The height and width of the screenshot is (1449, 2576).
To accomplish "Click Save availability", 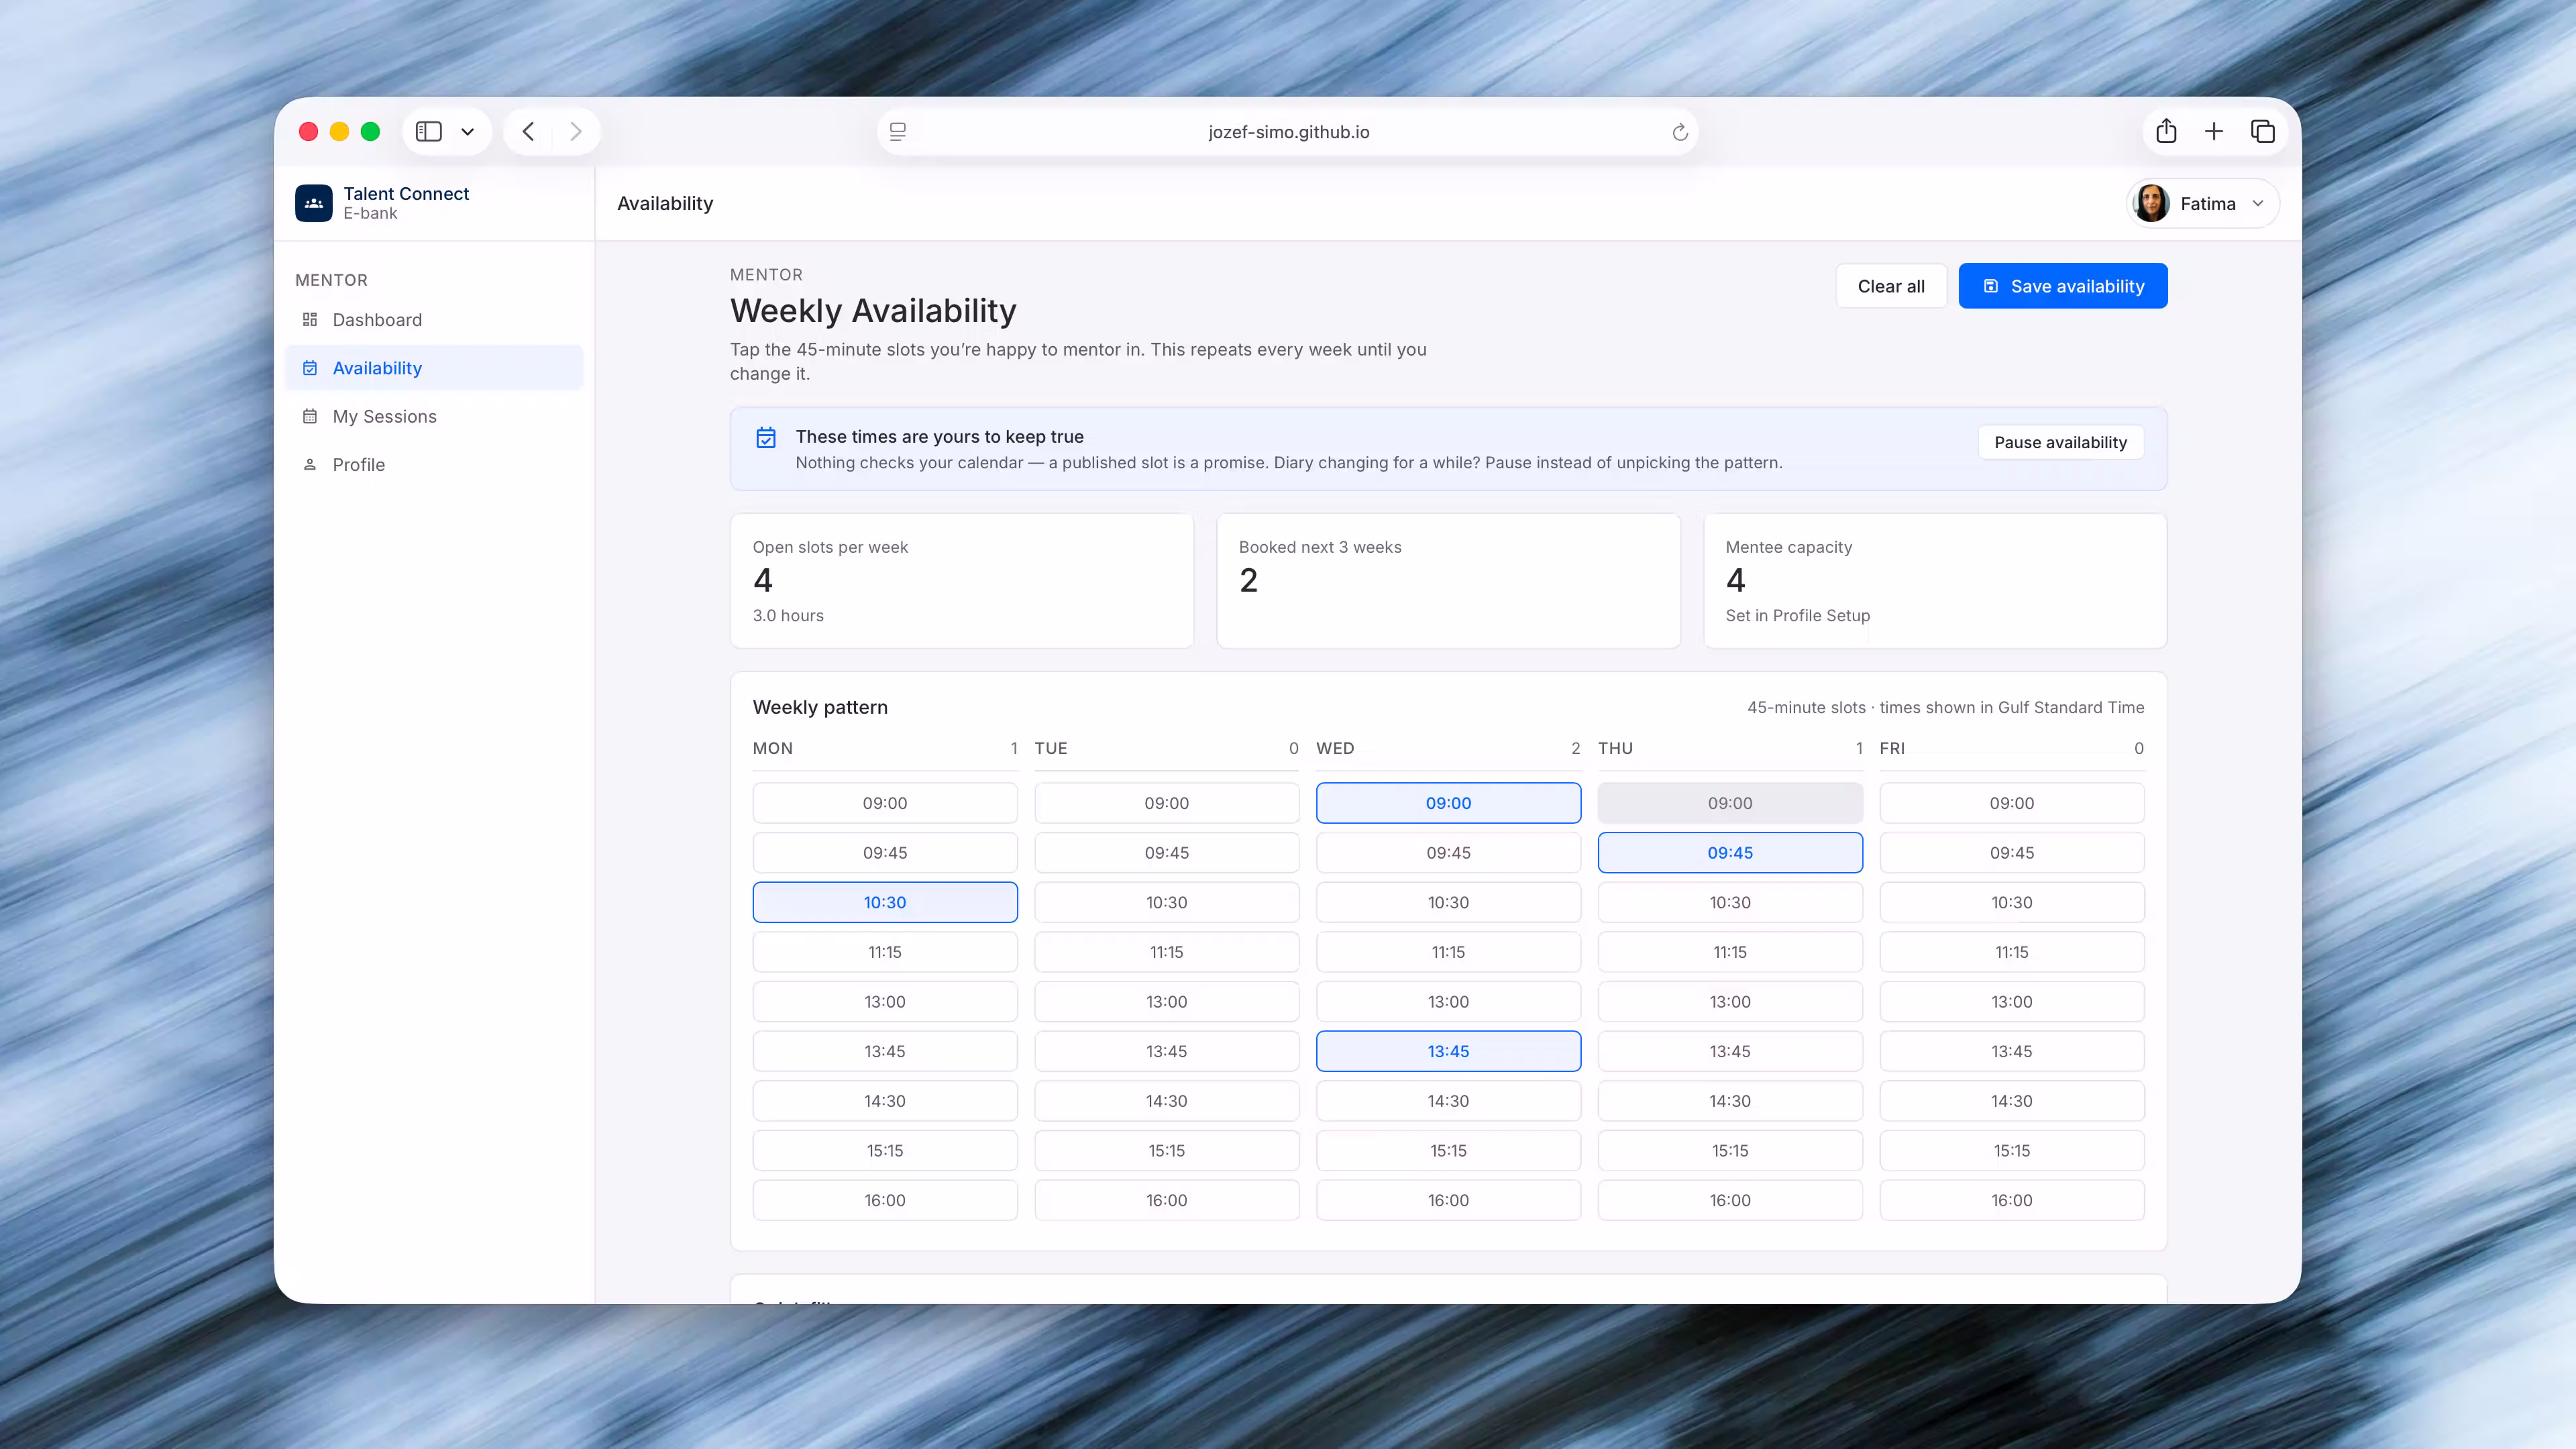I will pyautogui.click(x=2062, y=286).
